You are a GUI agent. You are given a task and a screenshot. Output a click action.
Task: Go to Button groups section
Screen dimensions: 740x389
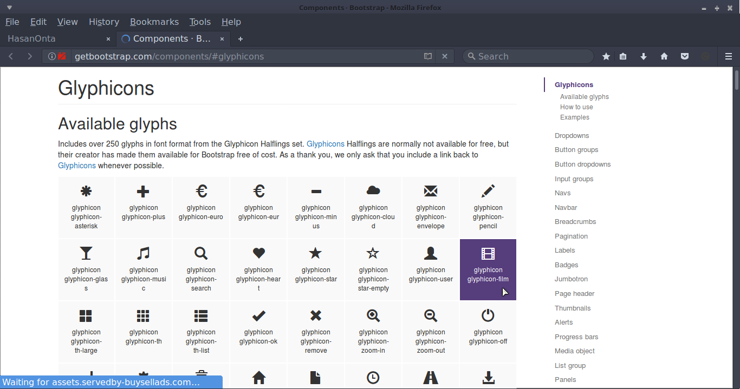pyautogui.click(x=576, y=150)
